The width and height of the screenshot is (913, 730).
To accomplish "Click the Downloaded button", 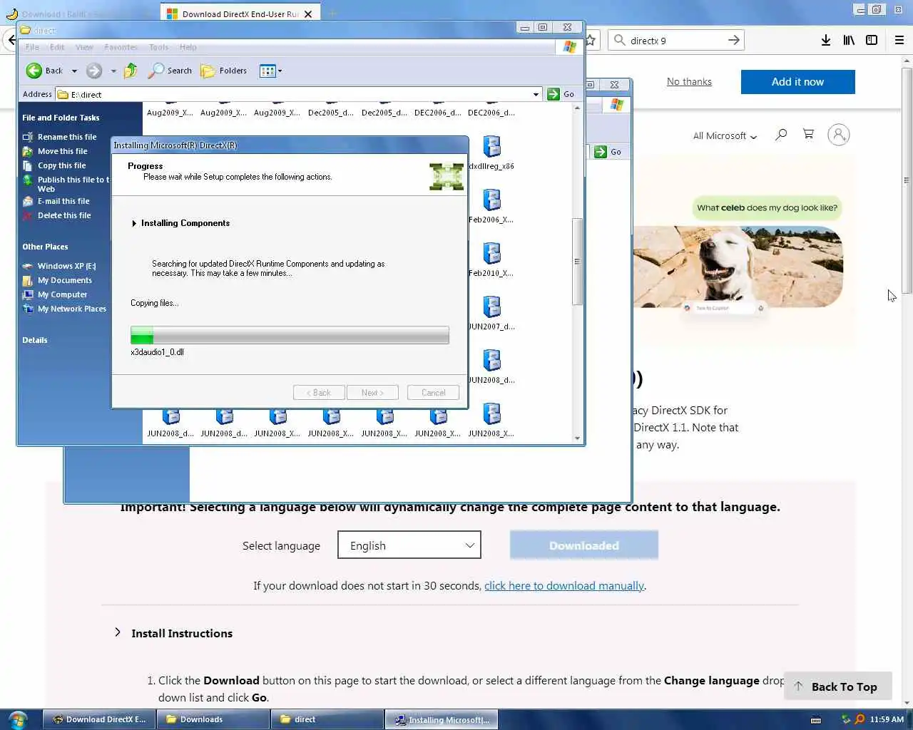I will (584, 545).
